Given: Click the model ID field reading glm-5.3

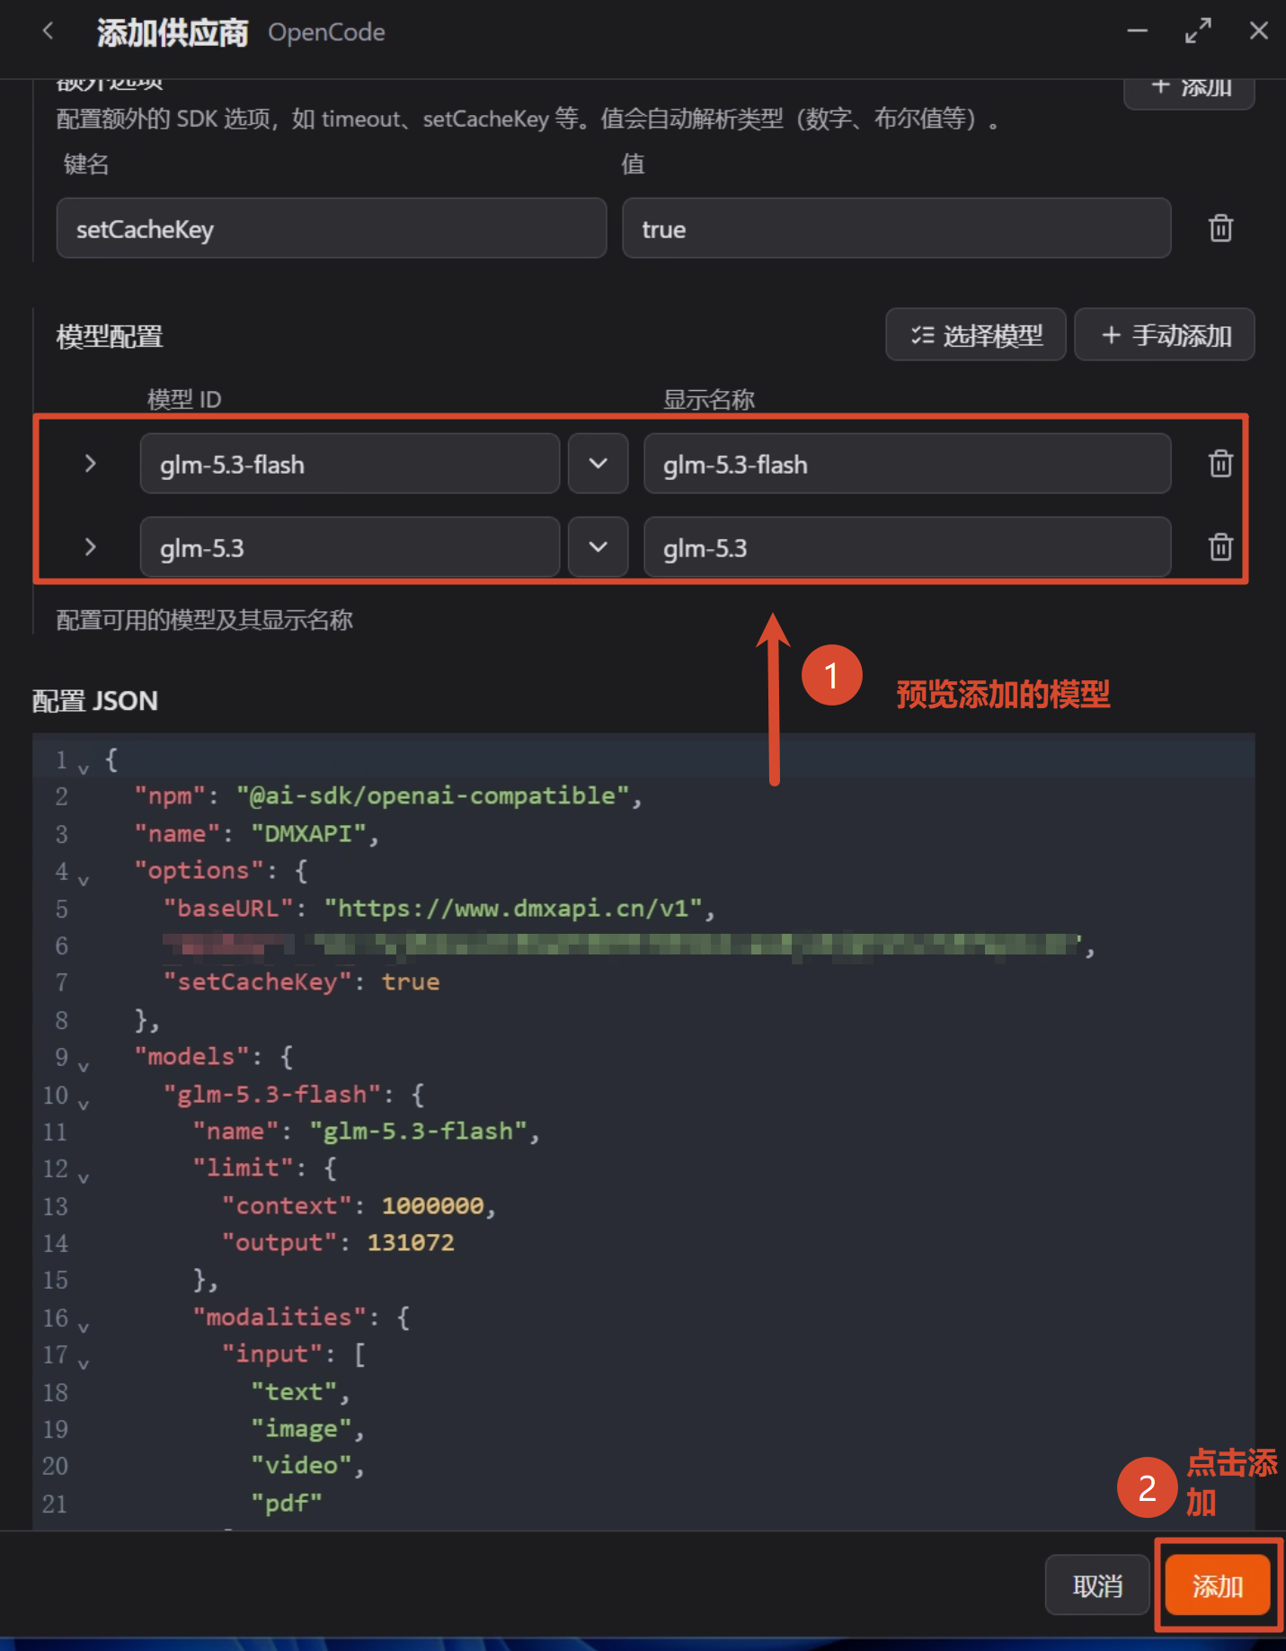Looking at the screenshot, I should [350, 546].
